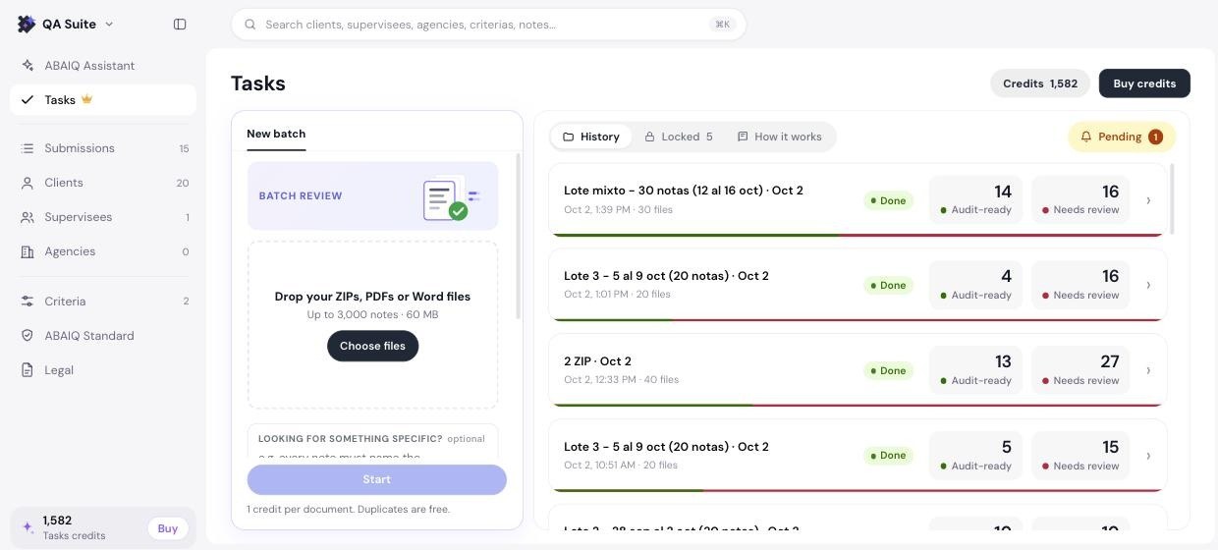The image size is (1218, 550).
Task: Click the small Buy button in sidebar
Action: tap(168, 528)
